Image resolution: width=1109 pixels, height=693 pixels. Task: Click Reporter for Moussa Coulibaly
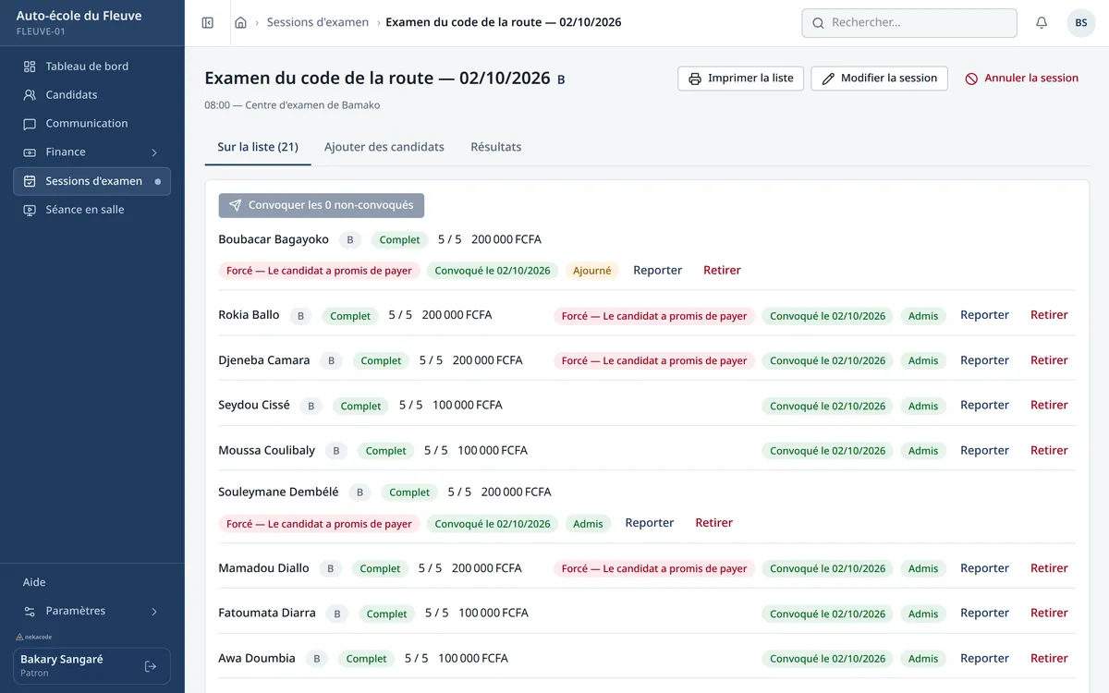point(985,451)
